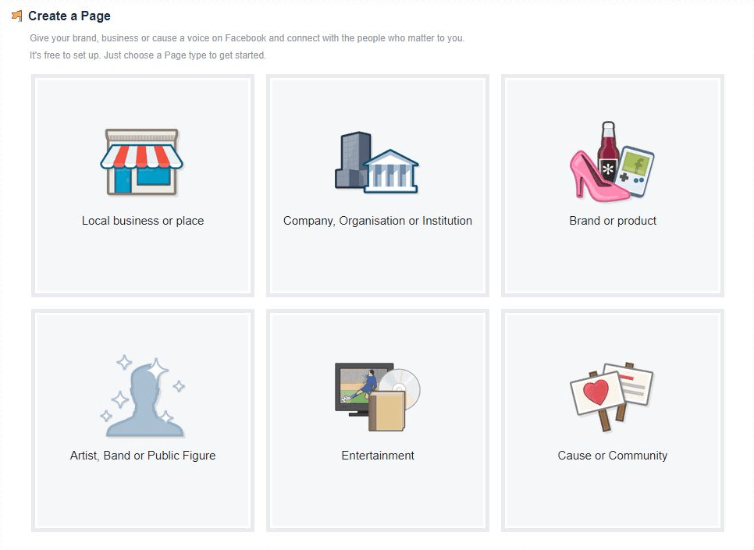Open the Entertainment page type label

378,456
